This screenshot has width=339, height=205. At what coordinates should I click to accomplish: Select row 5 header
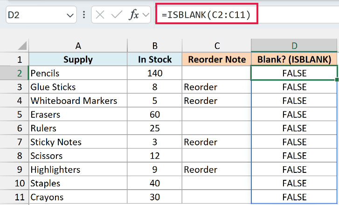coord(14,115)
